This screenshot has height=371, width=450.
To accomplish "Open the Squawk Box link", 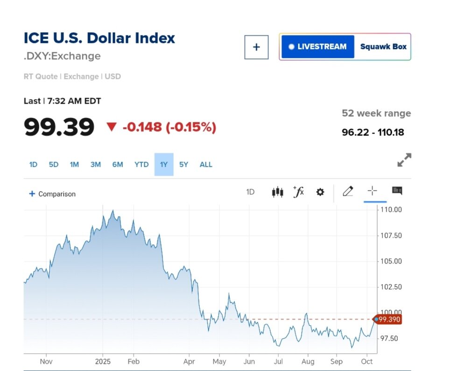I will [383, 47].
